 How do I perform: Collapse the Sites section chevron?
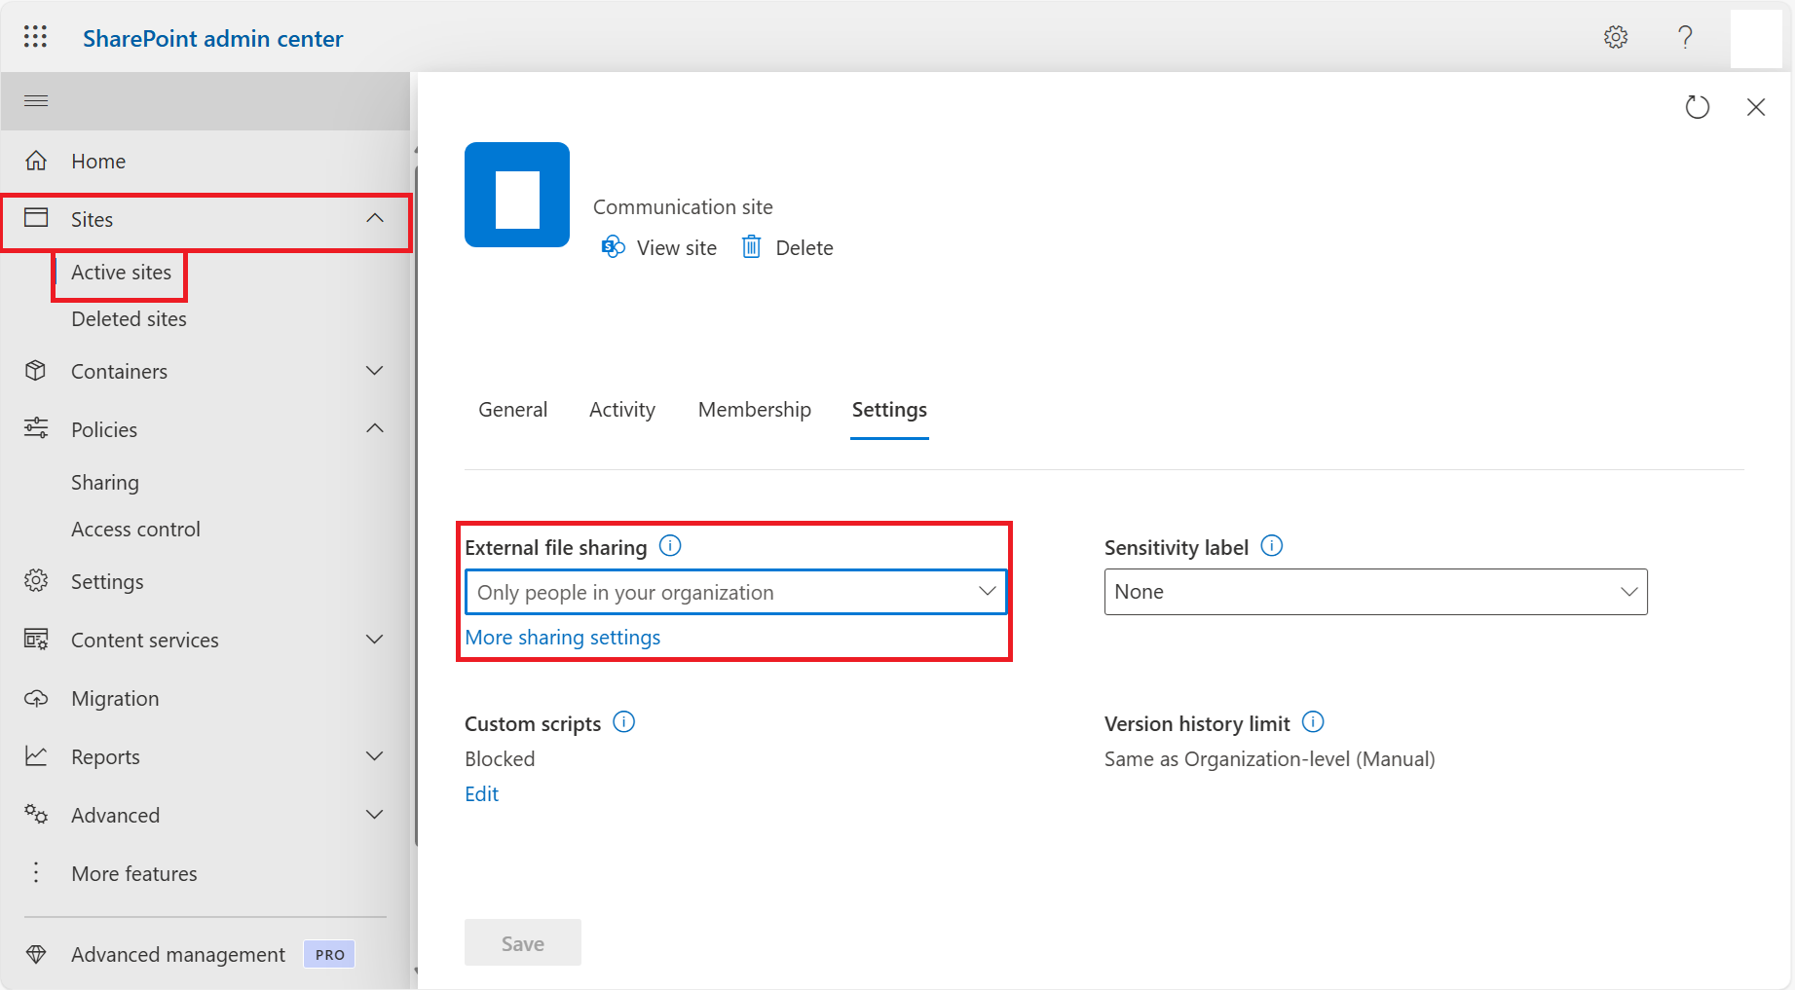pyautogui.click(x=375, y=218)
